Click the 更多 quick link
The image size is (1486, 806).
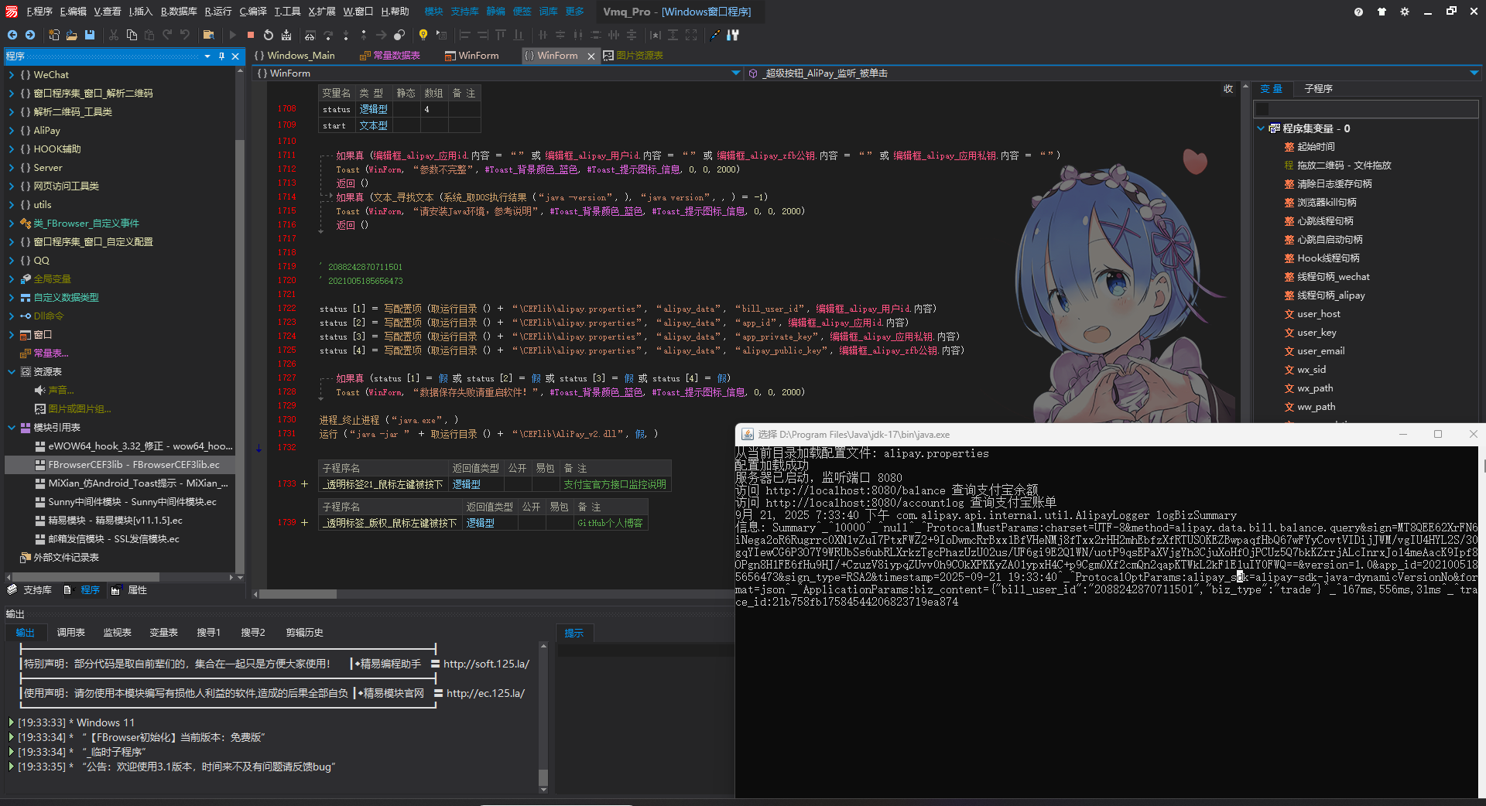click(575, 12)
